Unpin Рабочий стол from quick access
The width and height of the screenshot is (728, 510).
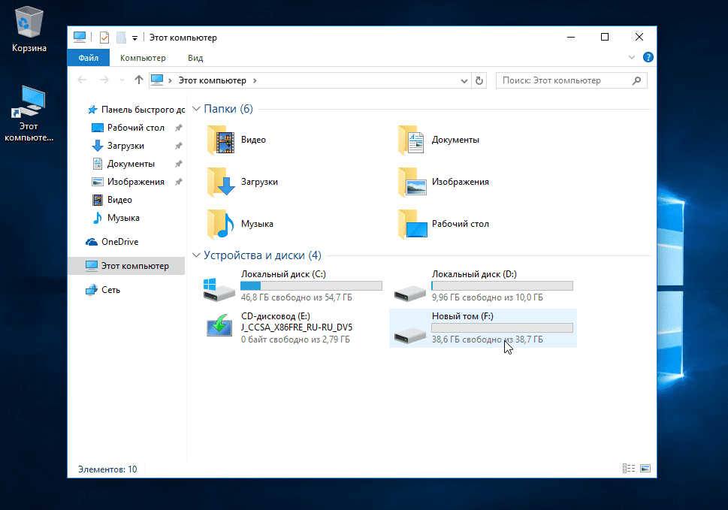[178, 128]
